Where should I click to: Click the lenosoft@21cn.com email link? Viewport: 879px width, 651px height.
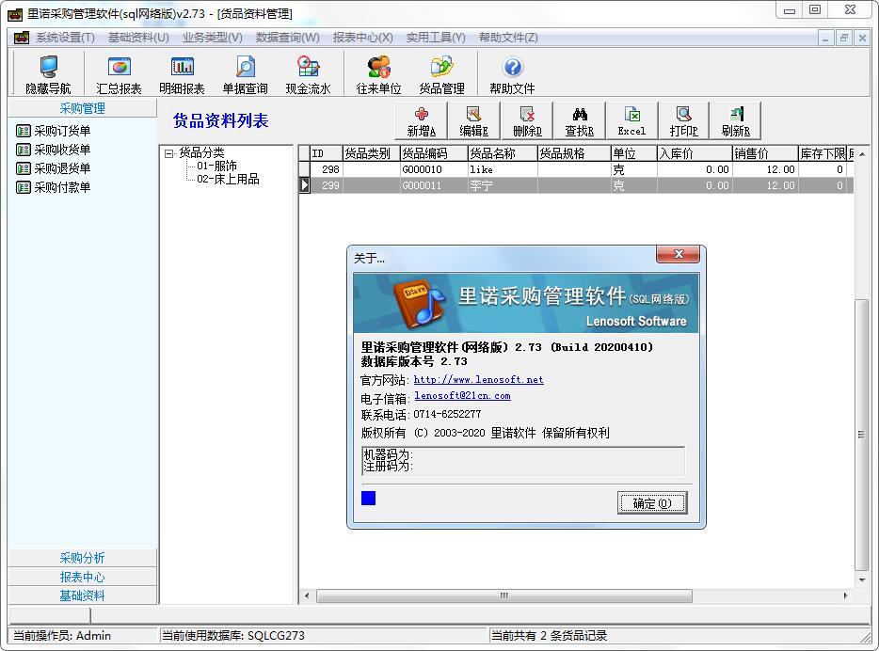462,396
